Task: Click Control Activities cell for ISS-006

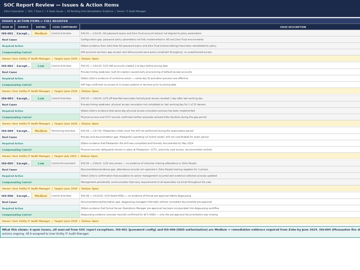Action: click(x=65, y=196)
